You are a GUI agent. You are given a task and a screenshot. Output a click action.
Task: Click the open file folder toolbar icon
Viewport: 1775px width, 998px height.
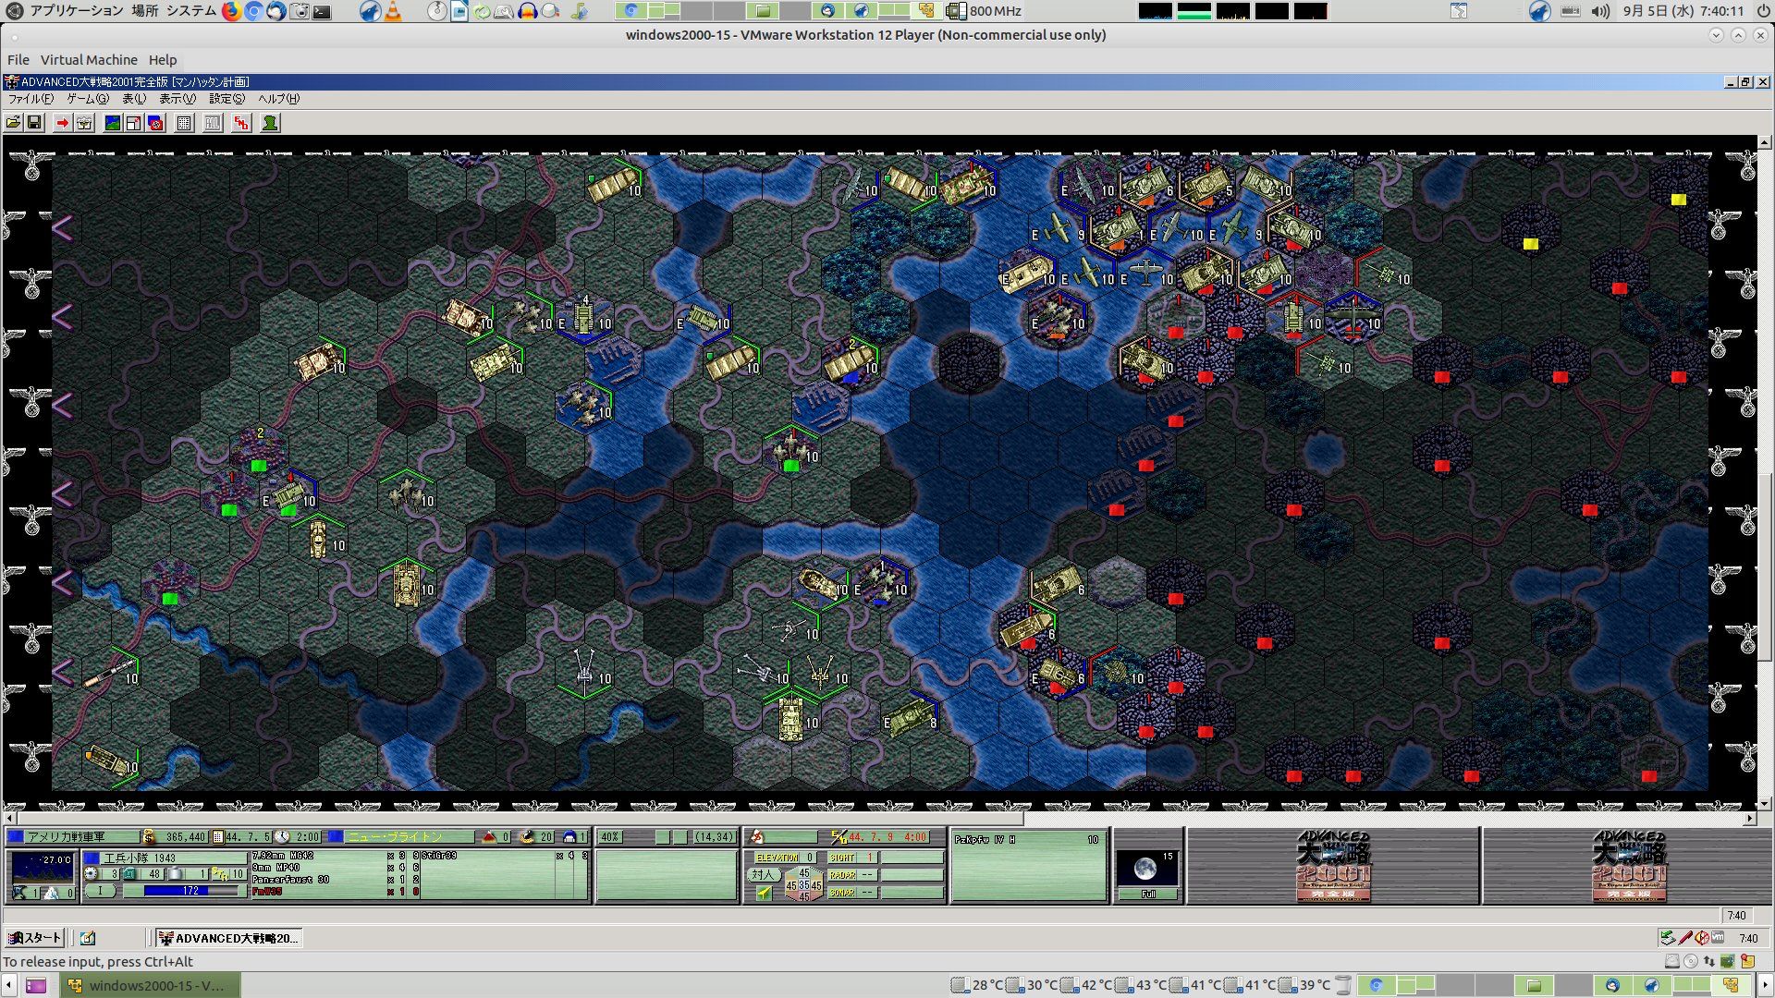13,123
